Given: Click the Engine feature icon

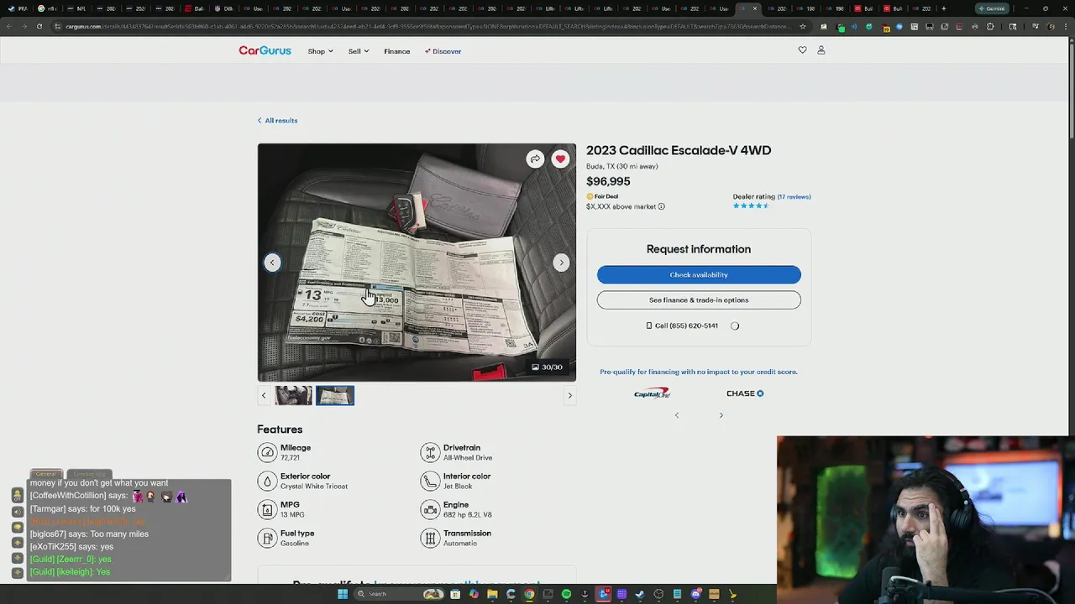Looking at the screenshot, I should click(x=430, y=509).
